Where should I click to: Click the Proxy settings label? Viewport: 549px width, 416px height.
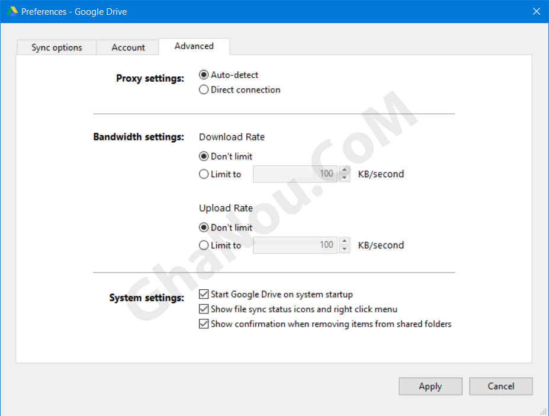click(x=150, y=78)
